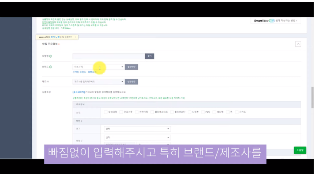The image size is (314, 175).
Task: Check the 에나멜 material checkbox
Action: 214,112
